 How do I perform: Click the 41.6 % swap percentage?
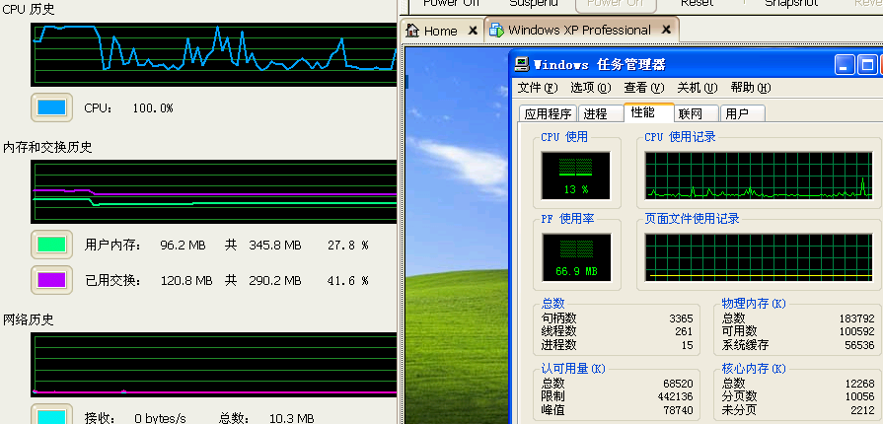348,280
